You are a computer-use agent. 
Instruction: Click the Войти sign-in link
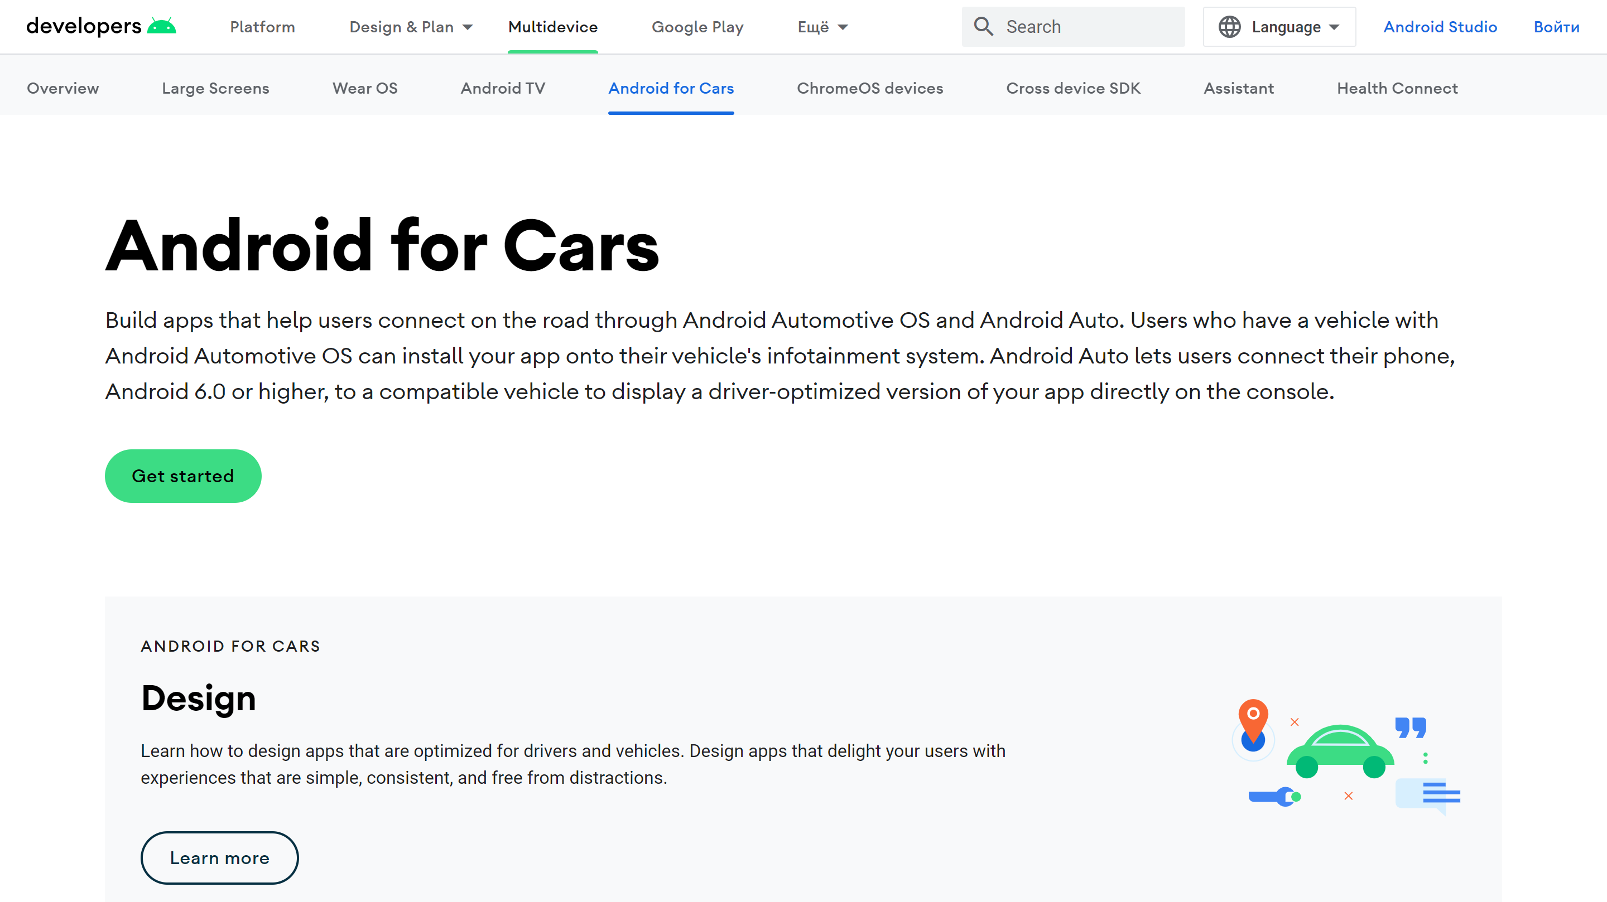tap(1556, 27)
